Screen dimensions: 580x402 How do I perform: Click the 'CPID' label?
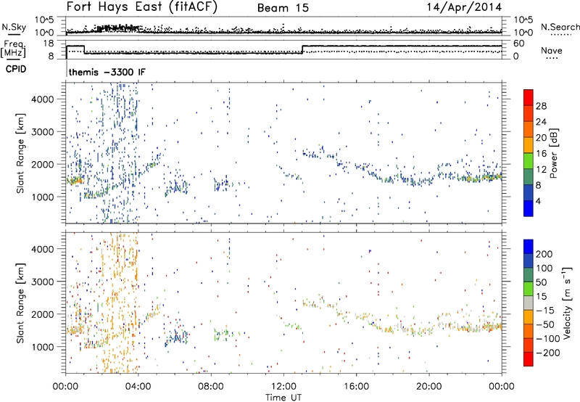15,69
